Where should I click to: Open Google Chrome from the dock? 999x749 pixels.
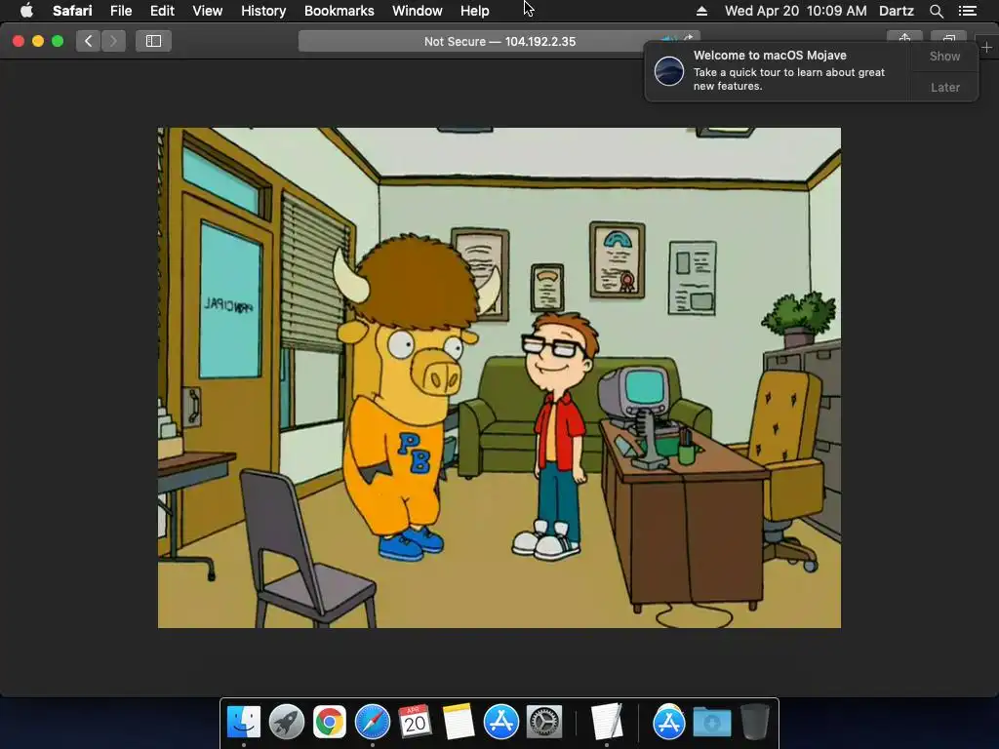[x=330, y=722]
